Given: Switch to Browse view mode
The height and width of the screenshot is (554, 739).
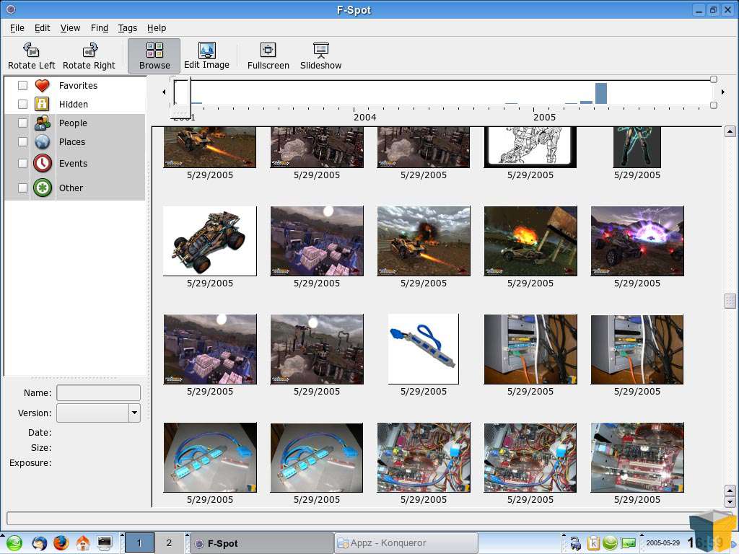Looking at the screenshot, I should click(154, 56).
